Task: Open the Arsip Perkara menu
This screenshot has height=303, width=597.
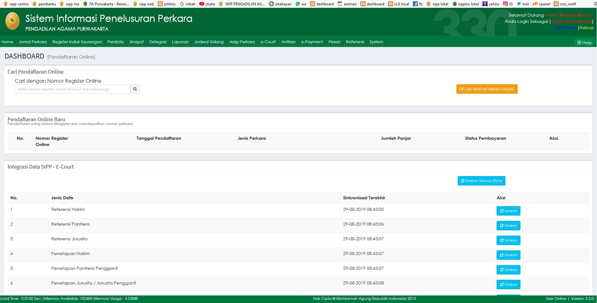Action: [x=242, y=42]
